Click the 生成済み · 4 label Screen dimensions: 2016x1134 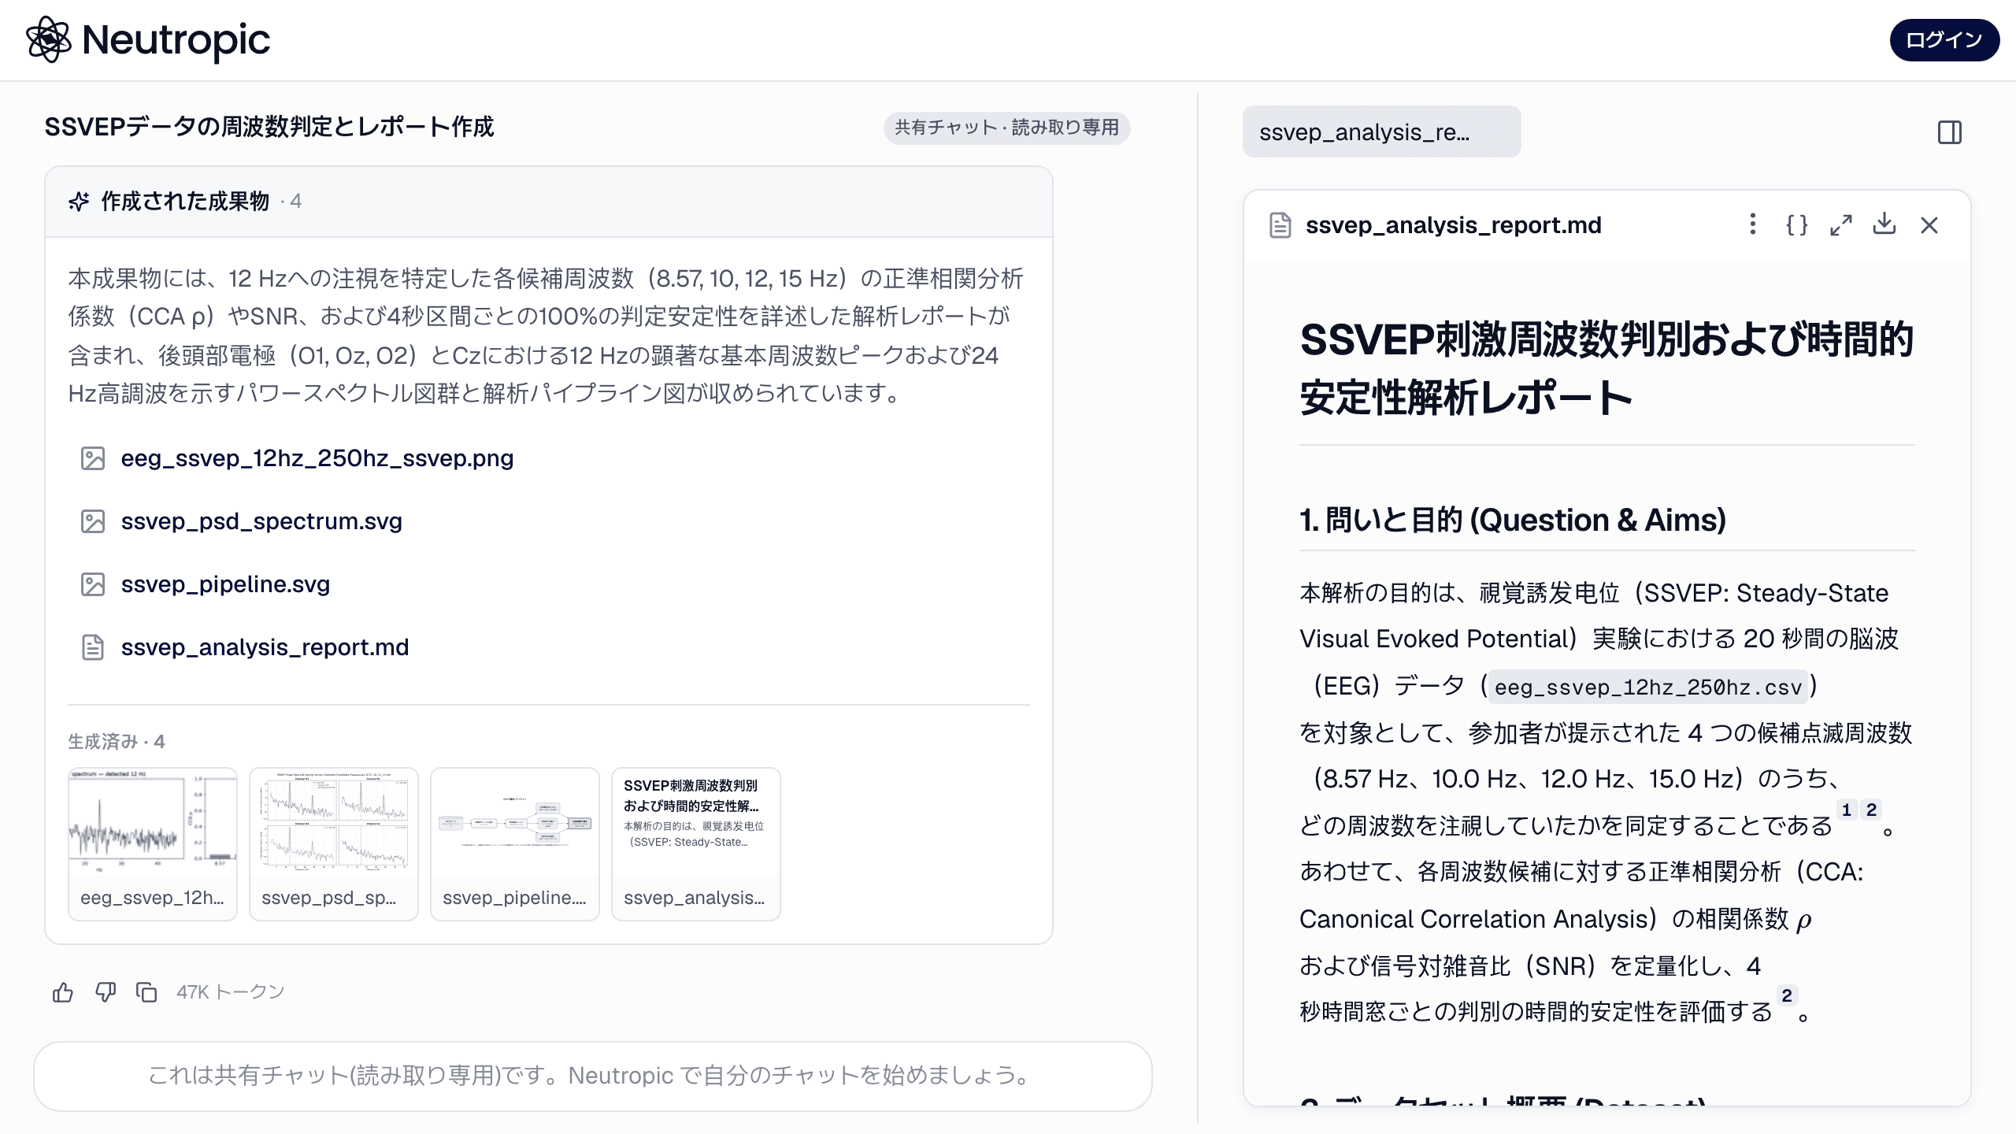click(x=117, y=742)
